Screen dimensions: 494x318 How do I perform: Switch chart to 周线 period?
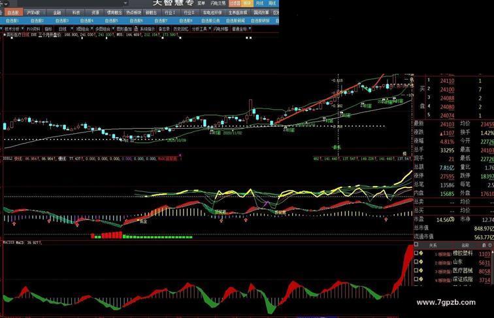(272, 3)
